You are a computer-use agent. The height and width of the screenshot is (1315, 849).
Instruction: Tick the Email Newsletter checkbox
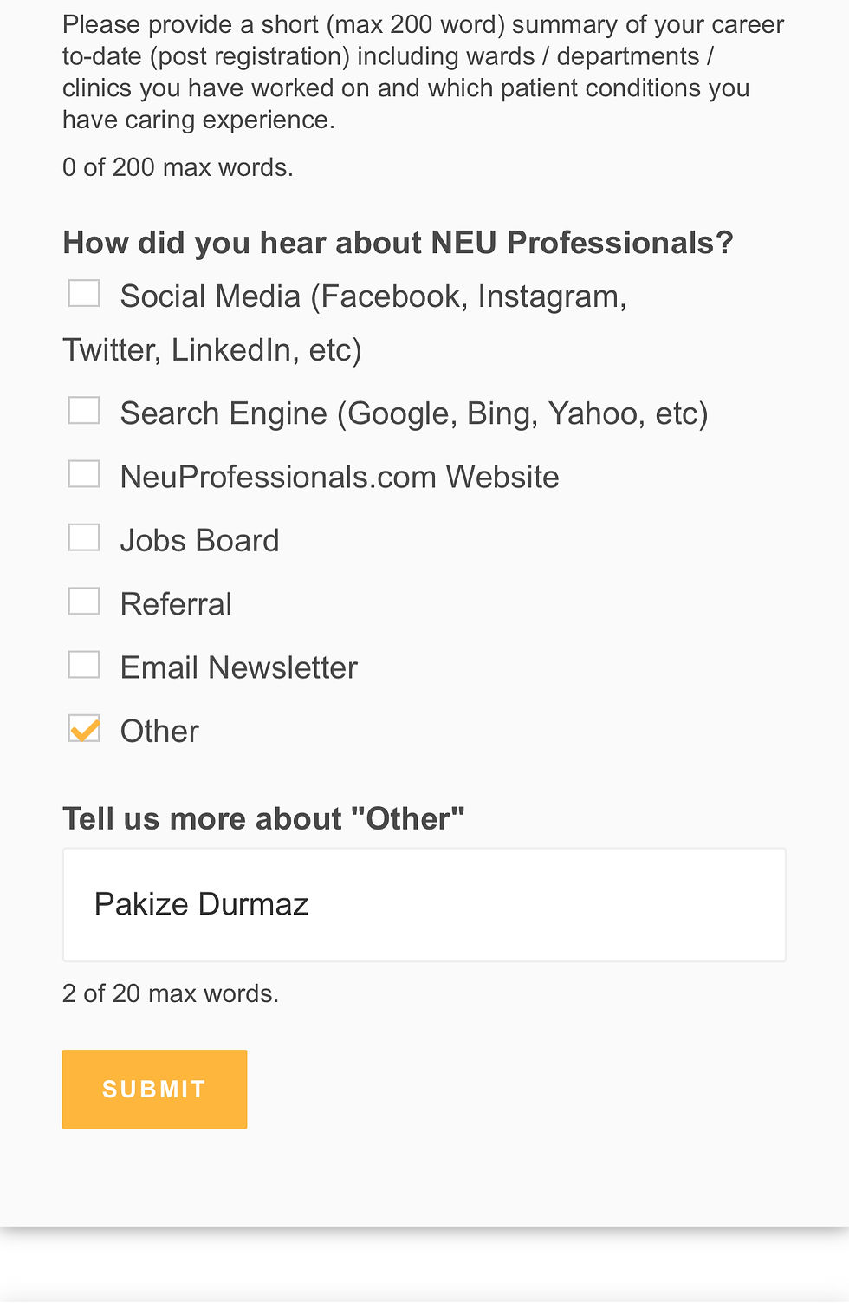pos(84,665)
